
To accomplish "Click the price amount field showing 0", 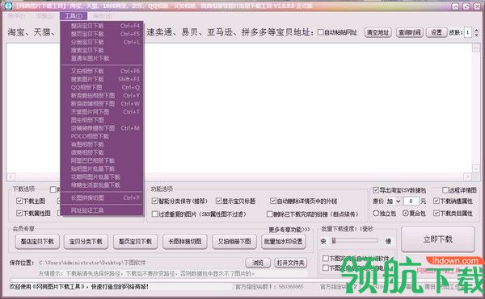I will [x=411, y=201].
